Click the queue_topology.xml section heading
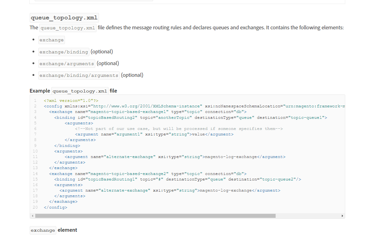This screenshot has height=245, width=387. 64,18
